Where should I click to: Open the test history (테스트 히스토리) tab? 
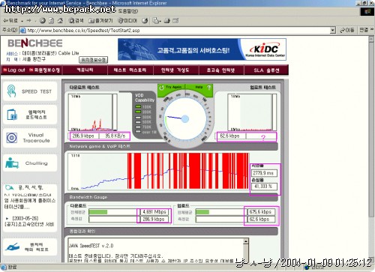pyautogui.click(x=130, y=70)
